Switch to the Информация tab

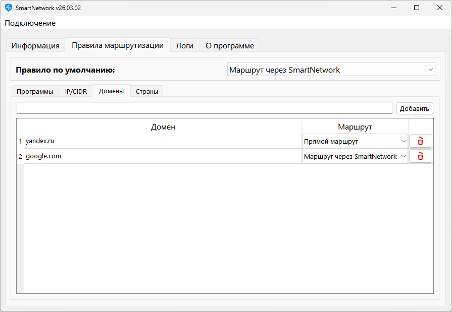pos(35,45)
